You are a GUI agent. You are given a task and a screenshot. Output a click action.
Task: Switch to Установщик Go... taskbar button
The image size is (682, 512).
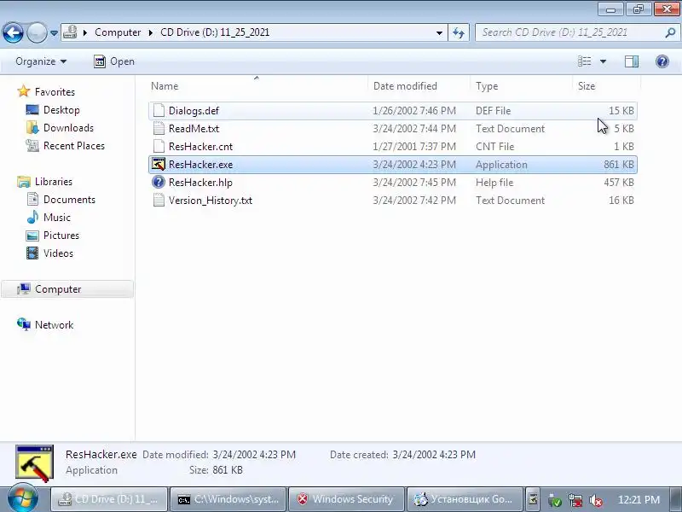(x=465, y=499)
